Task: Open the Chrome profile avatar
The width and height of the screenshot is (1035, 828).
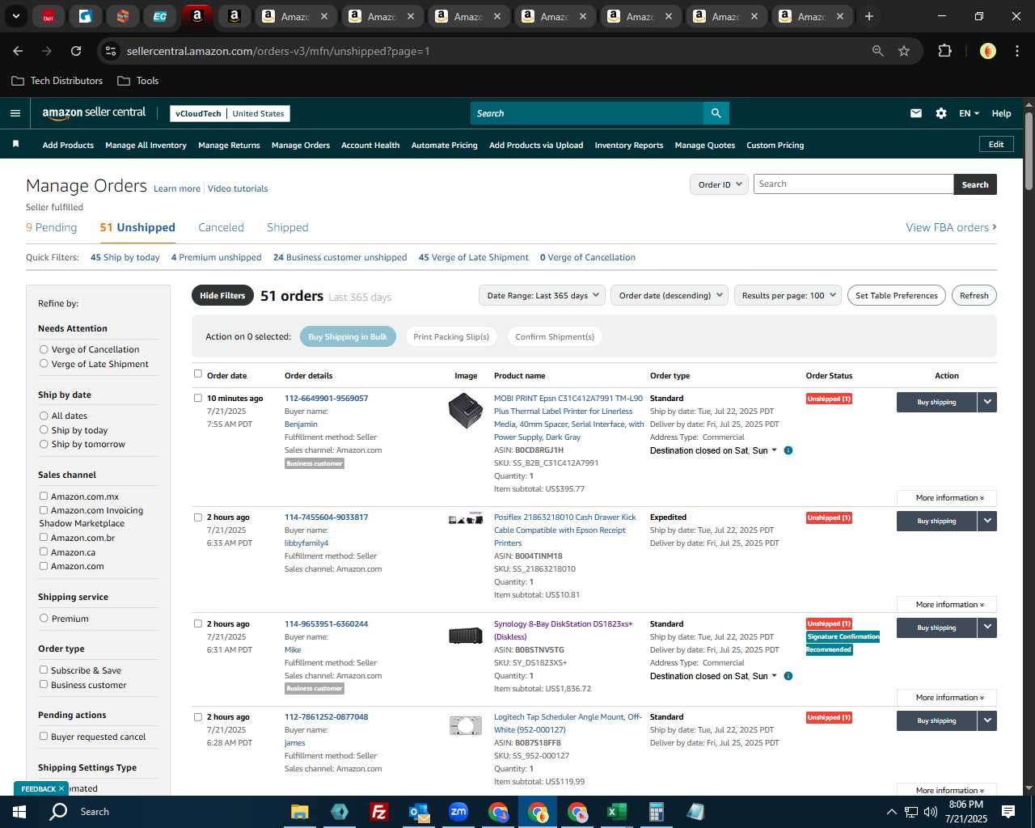Action: pos(988,51)
